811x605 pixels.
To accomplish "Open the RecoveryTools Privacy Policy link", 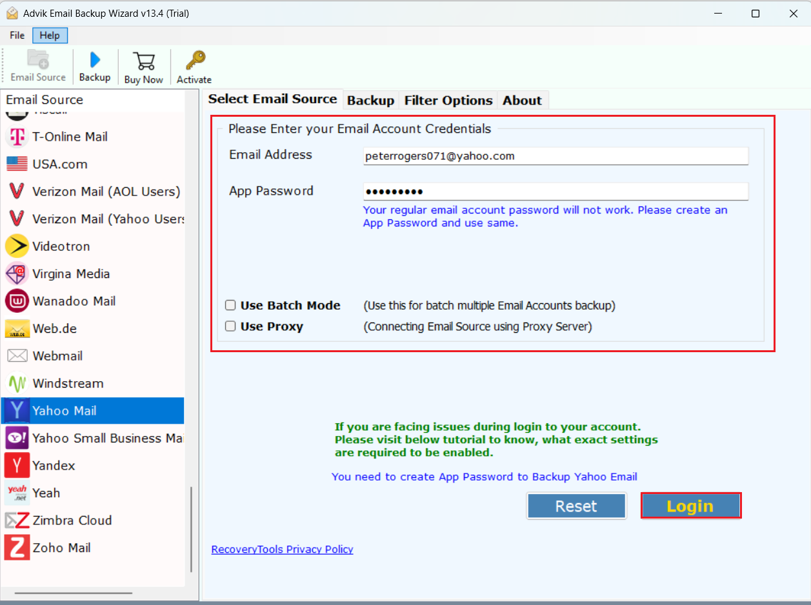I will 283,550.
